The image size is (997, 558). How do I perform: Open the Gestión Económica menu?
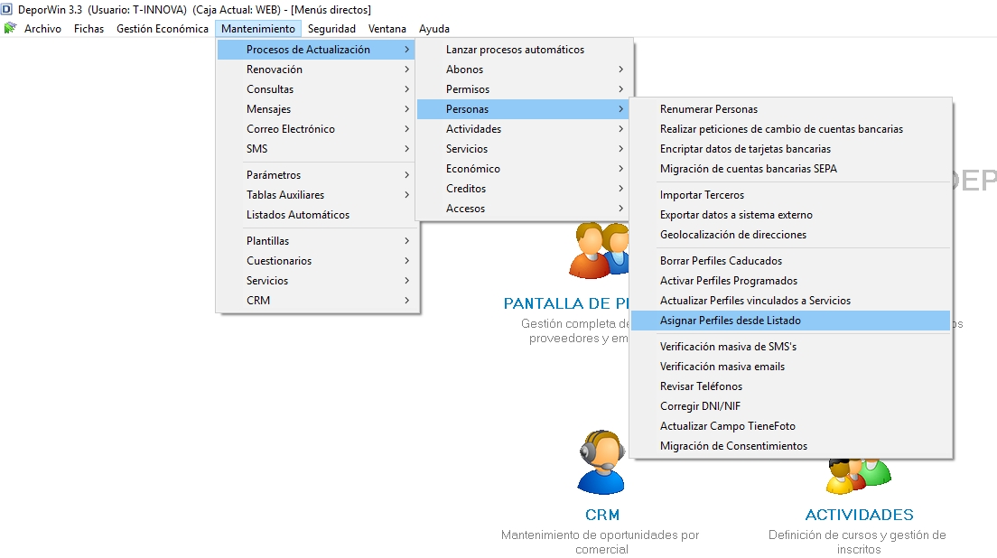(x=163, y=29)
